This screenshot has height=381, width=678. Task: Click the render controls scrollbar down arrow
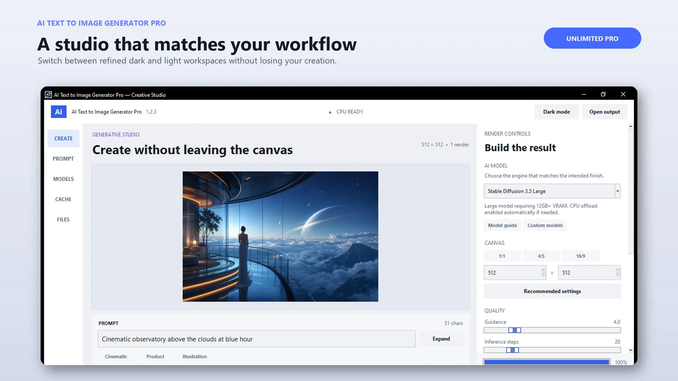click(631, 350)
